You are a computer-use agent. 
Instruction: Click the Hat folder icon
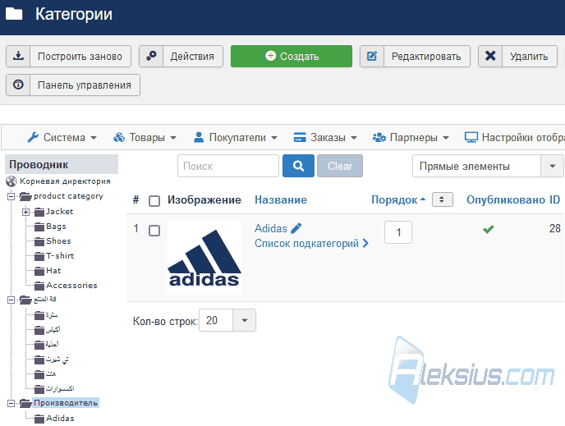tap(39, 271)
